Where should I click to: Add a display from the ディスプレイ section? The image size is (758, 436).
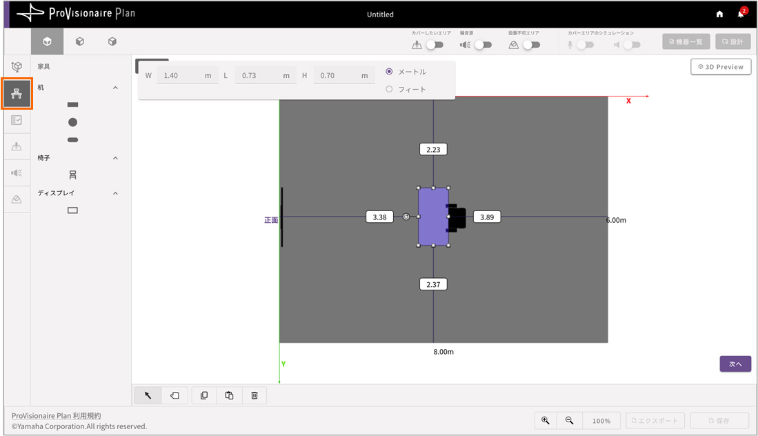pyautogui.click(x=72, y=210)
